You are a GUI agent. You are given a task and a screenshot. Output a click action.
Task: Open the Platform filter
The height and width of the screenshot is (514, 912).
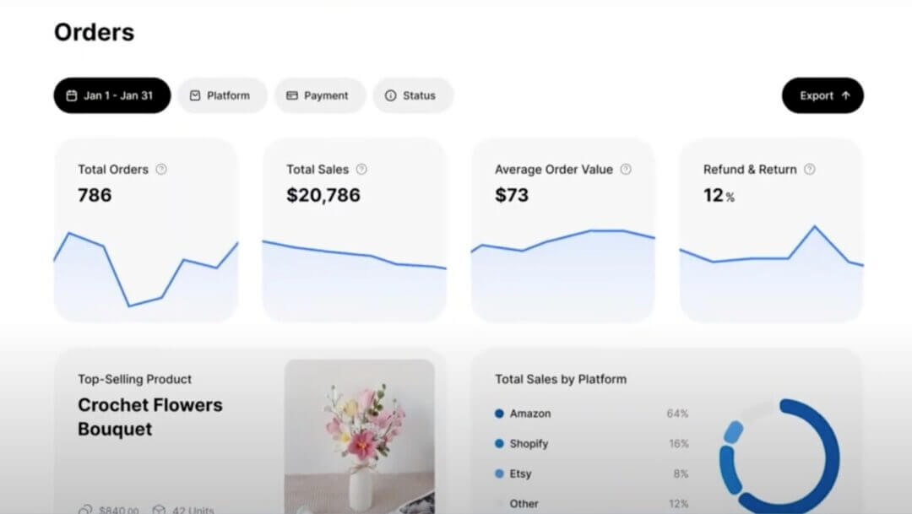221,95
